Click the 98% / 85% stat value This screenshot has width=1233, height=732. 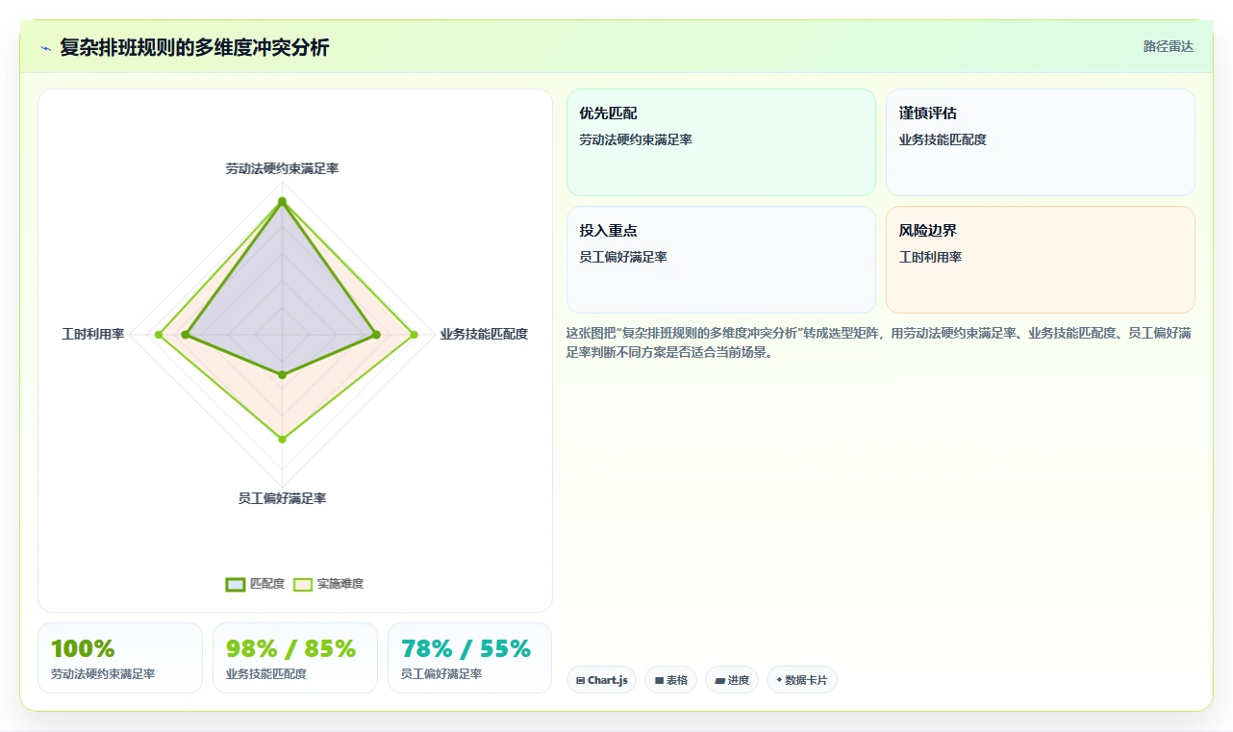[x=290, y=649]
